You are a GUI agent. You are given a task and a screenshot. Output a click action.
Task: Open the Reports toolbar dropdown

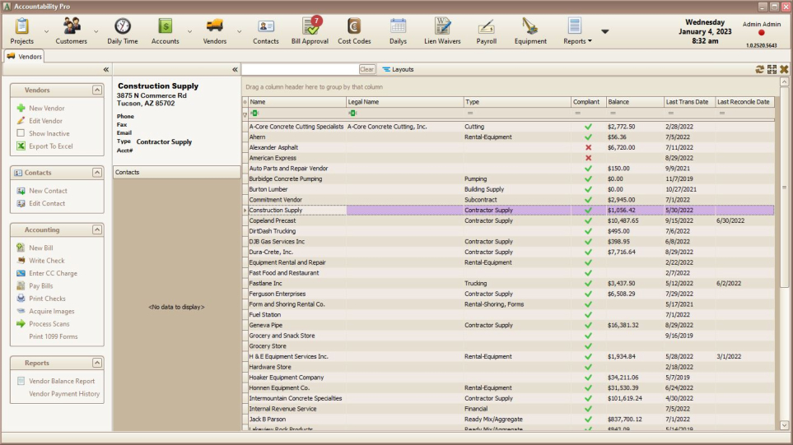tap(577, 31)
